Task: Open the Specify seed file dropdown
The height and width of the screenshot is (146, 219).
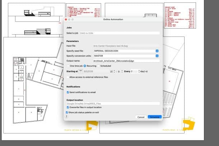Action: click(x=157, y=51)
